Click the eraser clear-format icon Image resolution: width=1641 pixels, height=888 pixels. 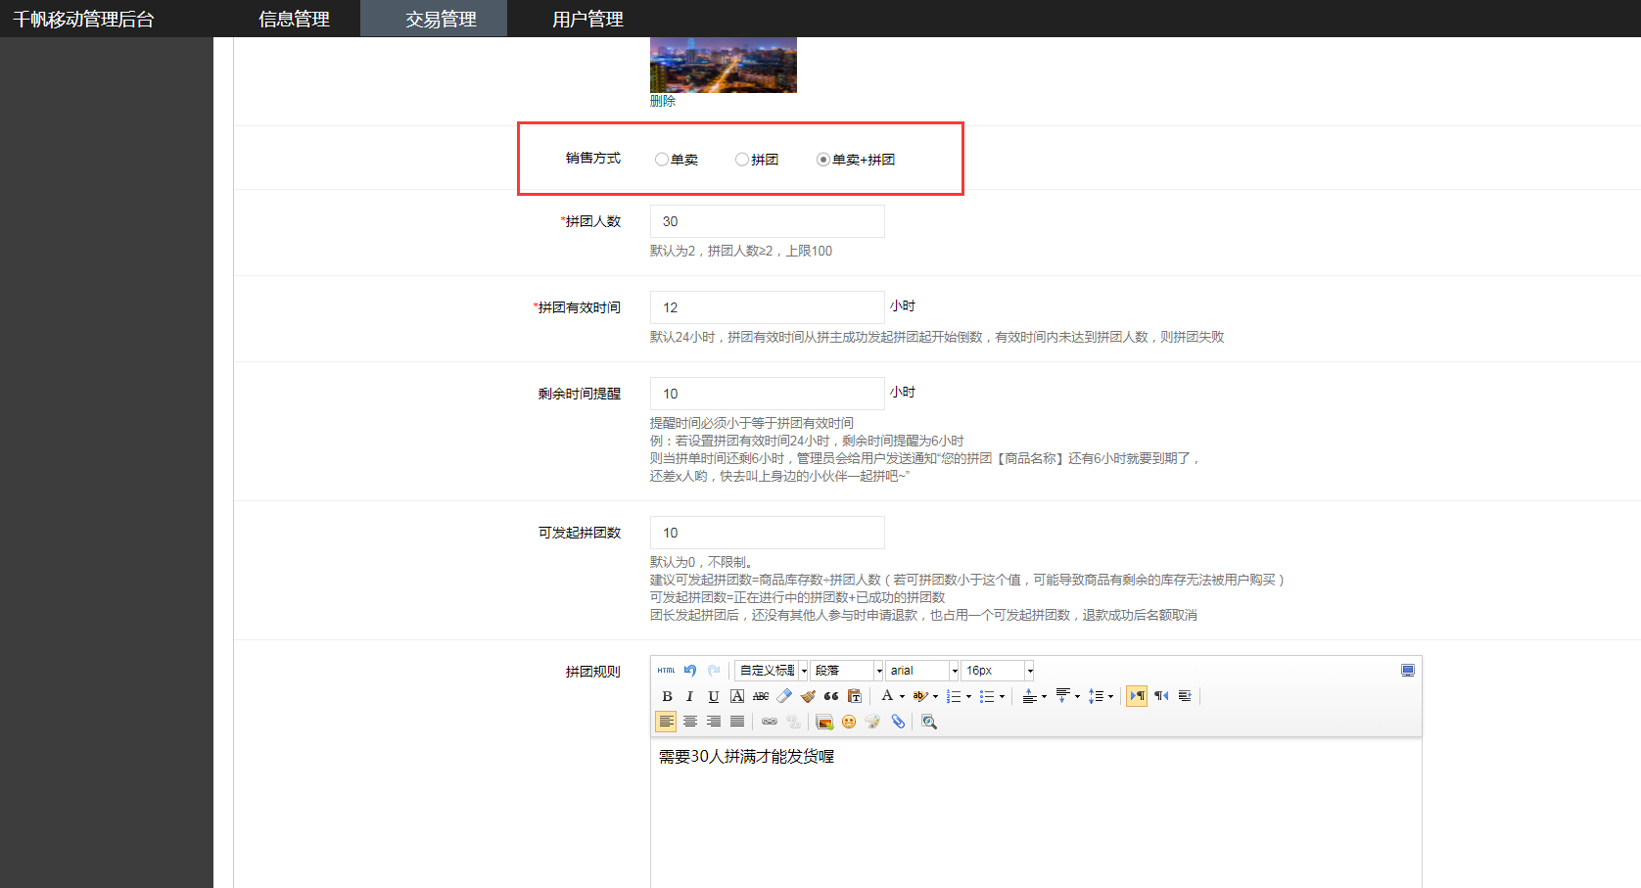[784, 696]
